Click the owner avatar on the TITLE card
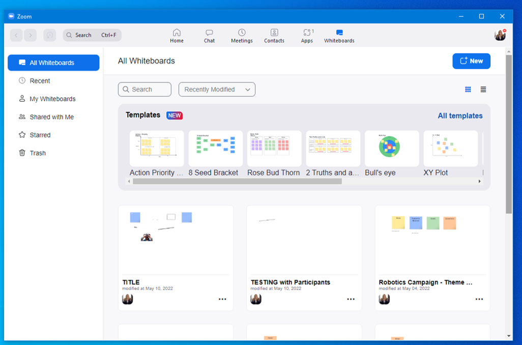Viewport: 522px width, 345px height. [128, 299]
